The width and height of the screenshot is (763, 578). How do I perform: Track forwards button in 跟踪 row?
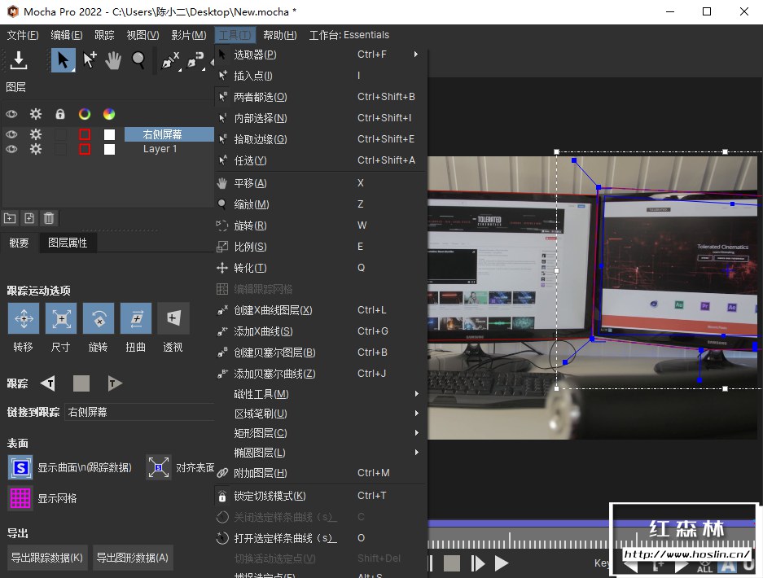tap(115, 383)
